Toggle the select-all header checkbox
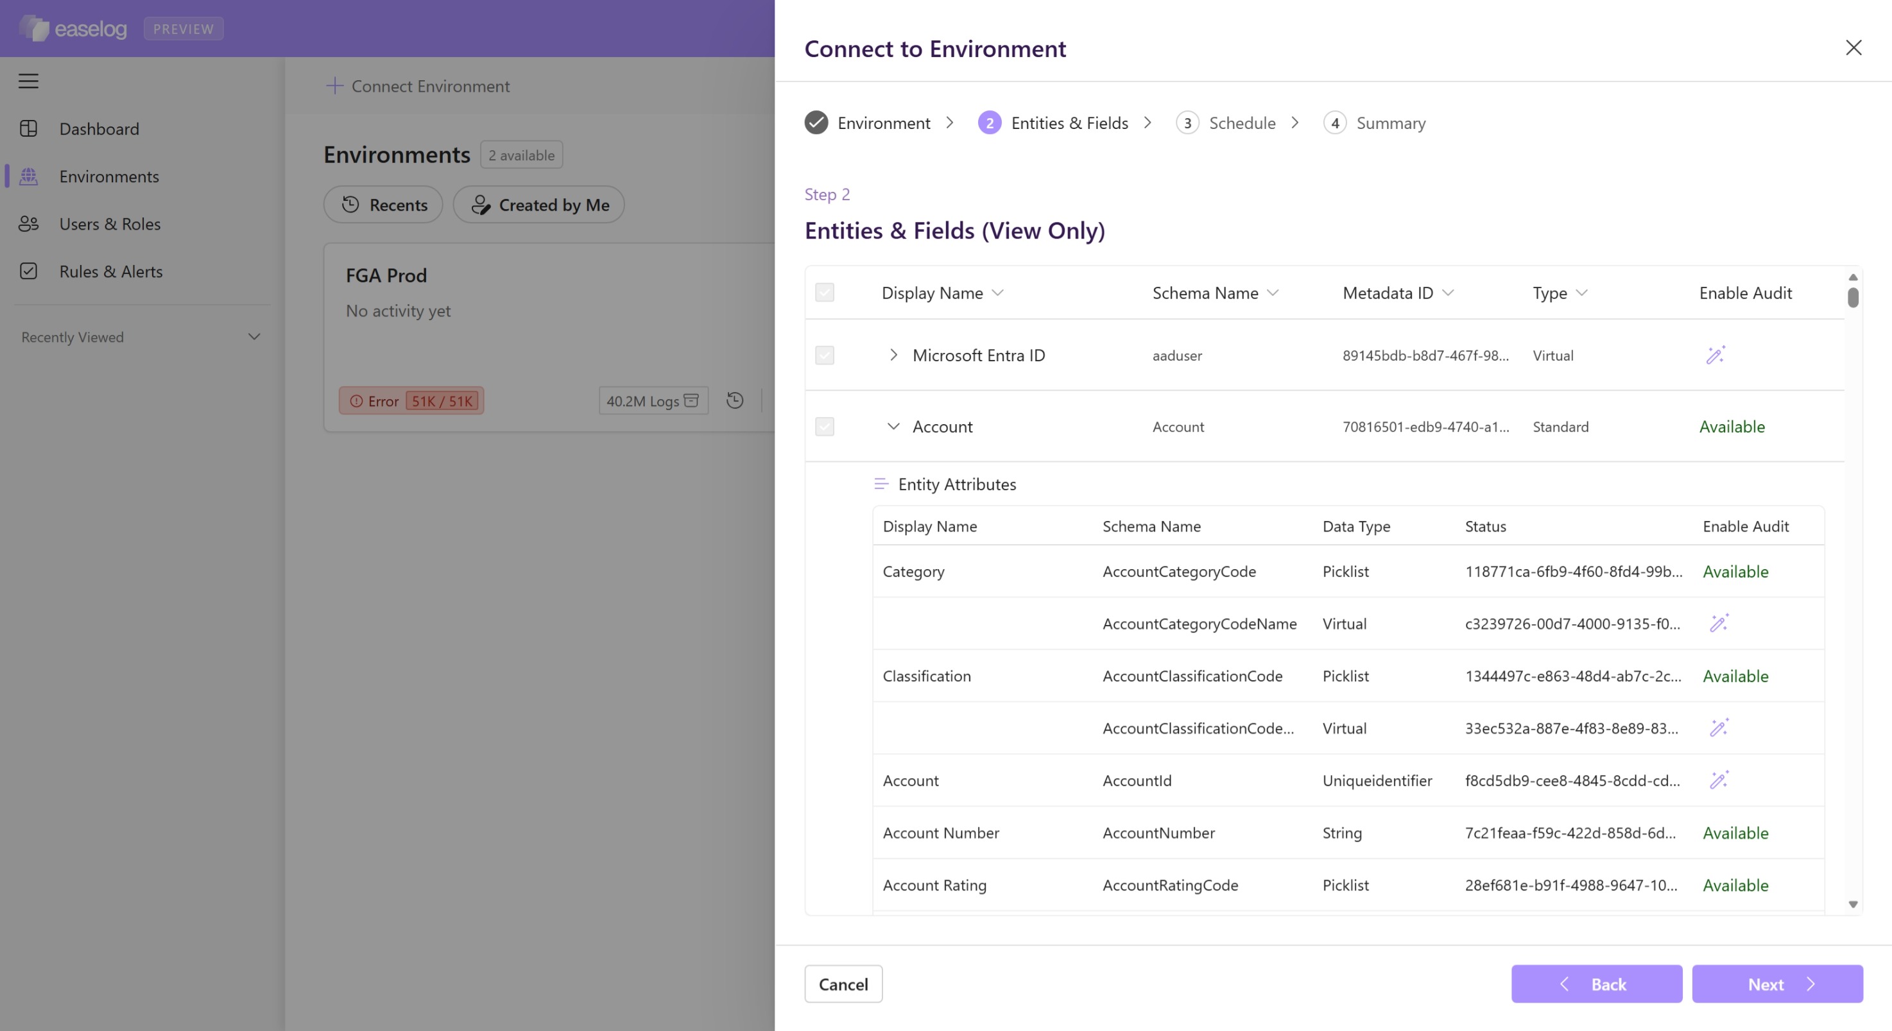This screenshot has width=1892, height=1031. (824, 293)
